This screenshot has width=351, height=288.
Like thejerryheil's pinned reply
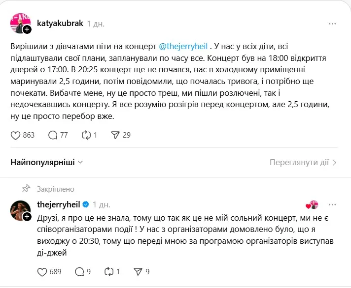tap(42, 271)
